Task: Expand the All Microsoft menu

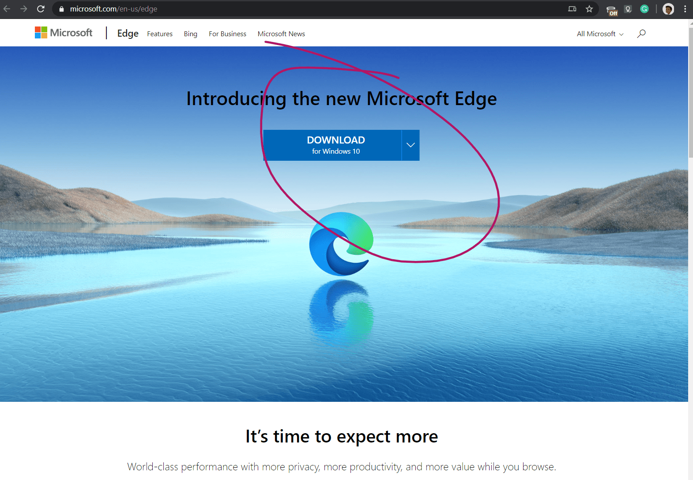Action: [600, 34]
